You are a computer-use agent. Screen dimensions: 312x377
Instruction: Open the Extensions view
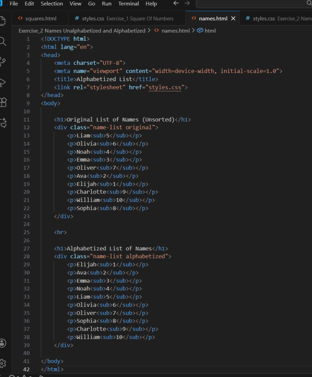coord(3,102)
